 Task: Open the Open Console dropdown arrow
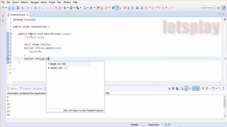[216, 89]
